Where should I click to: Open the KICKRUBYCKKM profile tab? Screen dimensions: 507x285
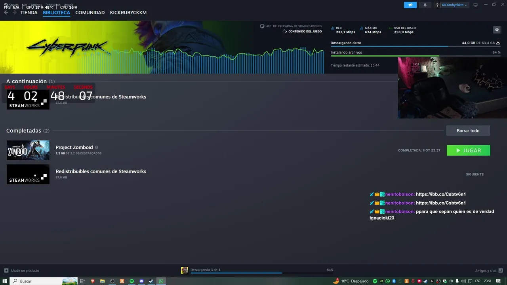[x=128, y=13]
